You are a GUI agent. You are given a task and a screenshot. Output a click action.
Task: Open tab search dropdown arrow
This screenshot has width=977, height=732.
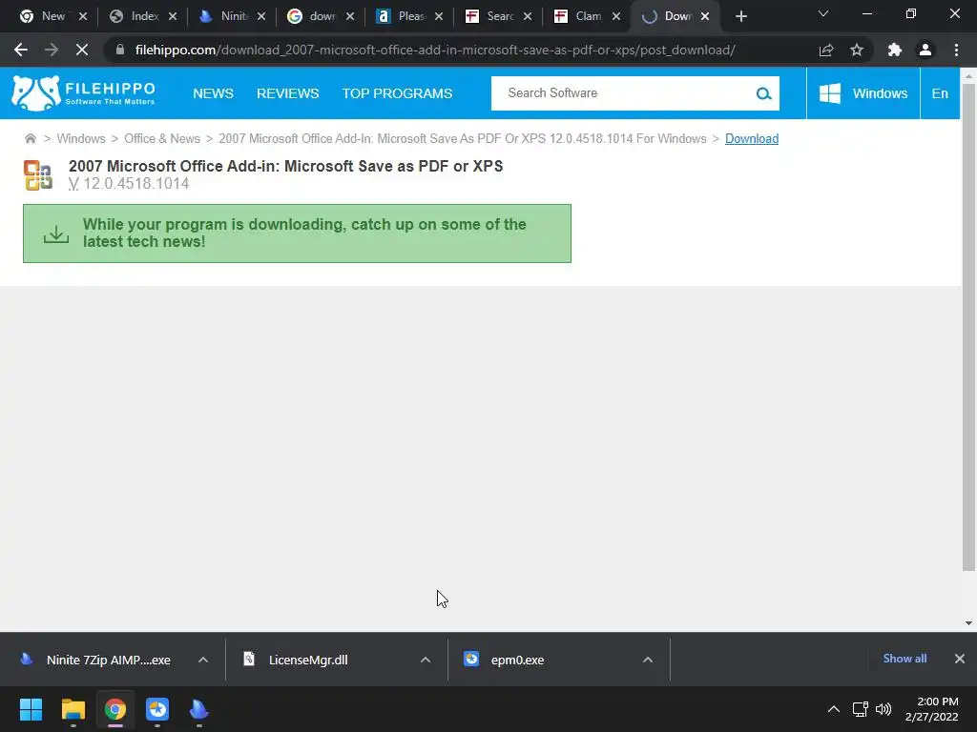pyautogui.click(x=823, y=13)
